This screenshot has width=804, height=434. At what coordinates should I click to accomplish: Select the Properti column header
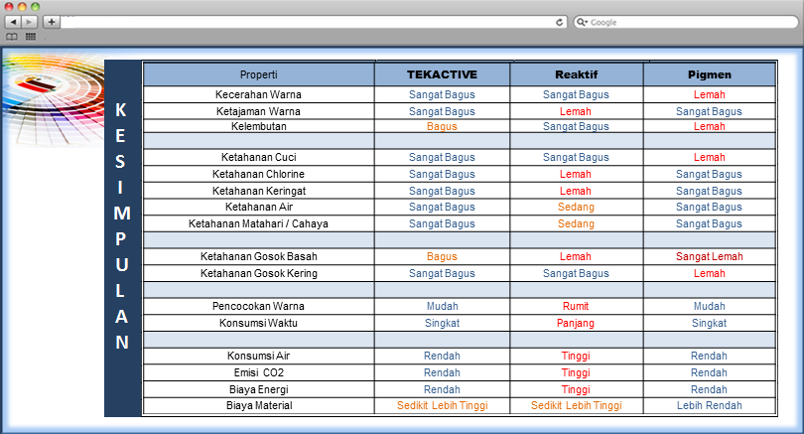click(259, 74)
